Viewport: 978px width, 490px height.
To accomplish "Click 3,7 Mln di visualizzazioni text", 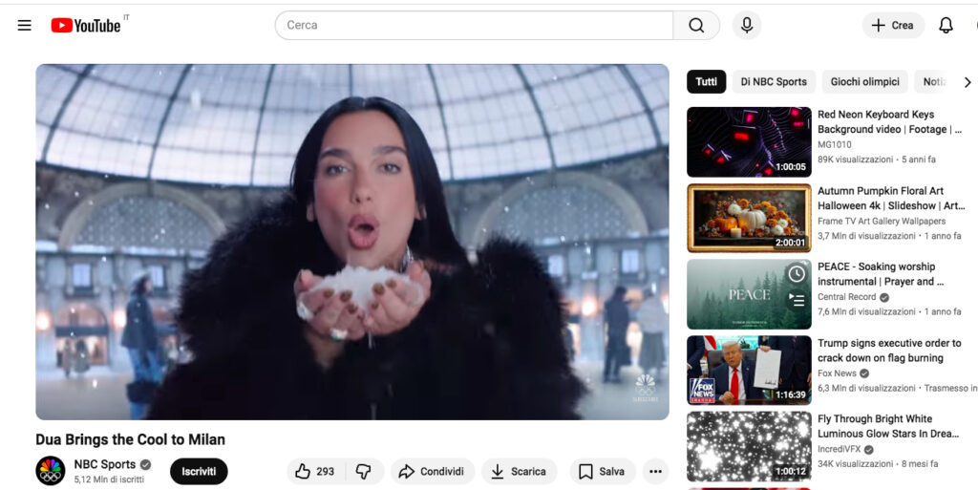I will (x=866, y=236).
